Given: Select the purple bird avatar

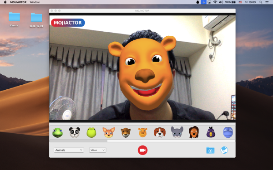Looking at the screenshot, I should pos(211,132).
